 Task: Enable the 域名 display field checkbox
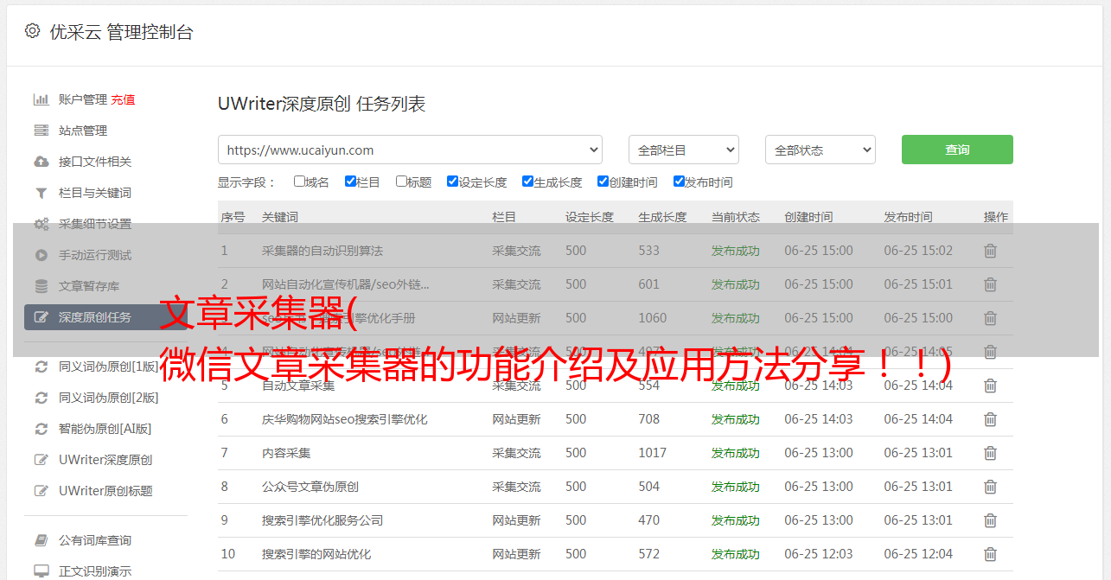(x=299, y=182)
